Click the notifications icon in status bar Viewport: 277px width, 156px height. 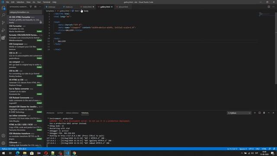click(274, 149)
